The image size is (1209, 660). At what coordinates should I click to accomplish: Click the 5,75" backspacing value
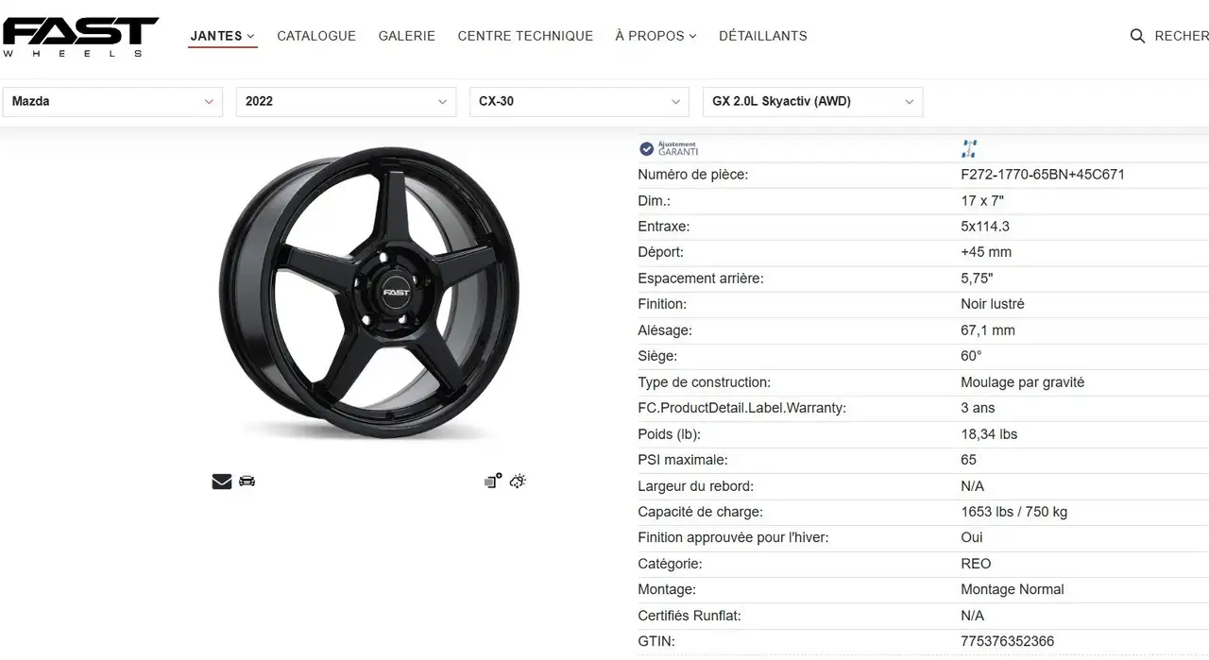(x=977, y=279)
